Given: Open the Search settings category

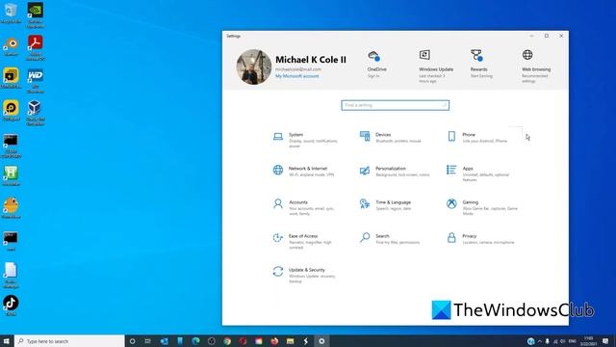Looking at the screenshot, I should [390, 239].
